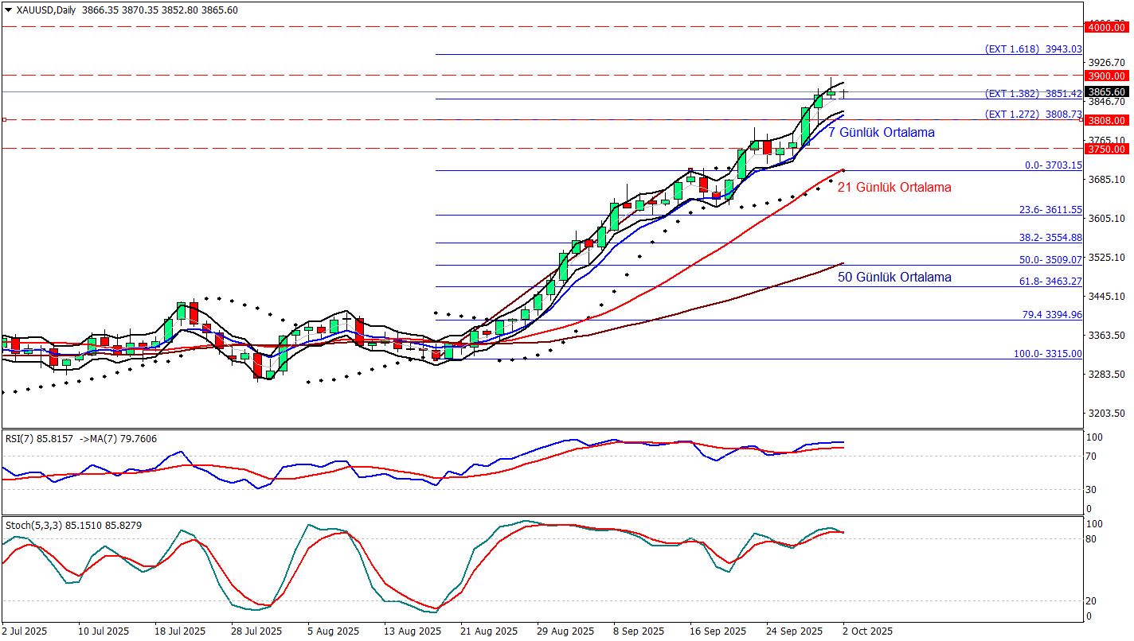Viewport: 1134px width, 641px height.
Task: Select the (EXT 1.618) 3943.03 Fibonacci label
Action: point(1033,49)
